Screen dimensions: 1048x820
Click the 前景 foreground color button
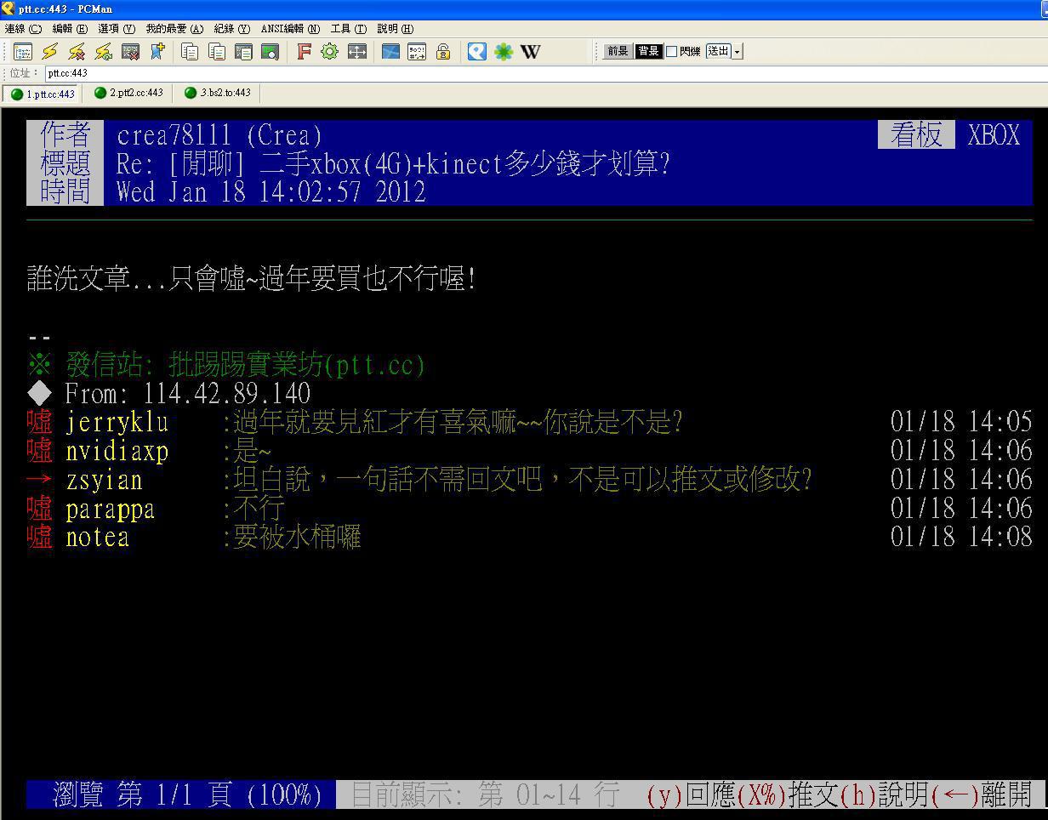pos(618,52)
